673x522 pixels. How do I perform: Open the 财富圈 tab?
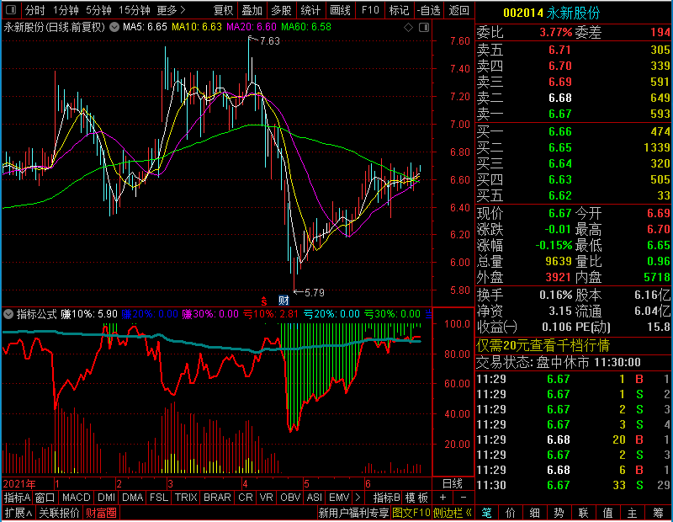tap(101, 513)
